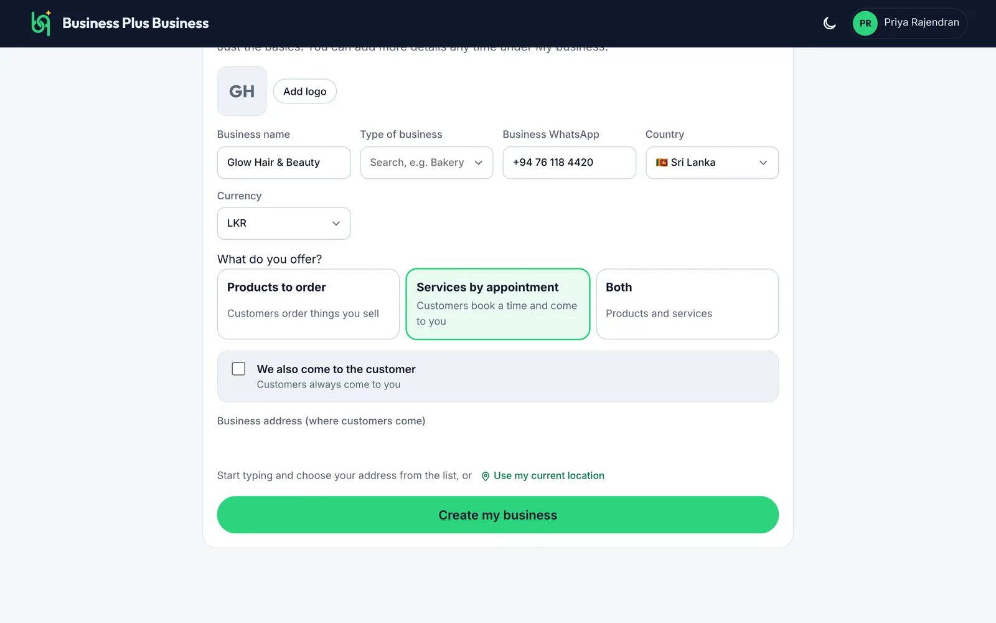This screenshot has width=996, height=623.
Task: Select the Products to order option
Action: pyautogui.click(x=308, y=304)
